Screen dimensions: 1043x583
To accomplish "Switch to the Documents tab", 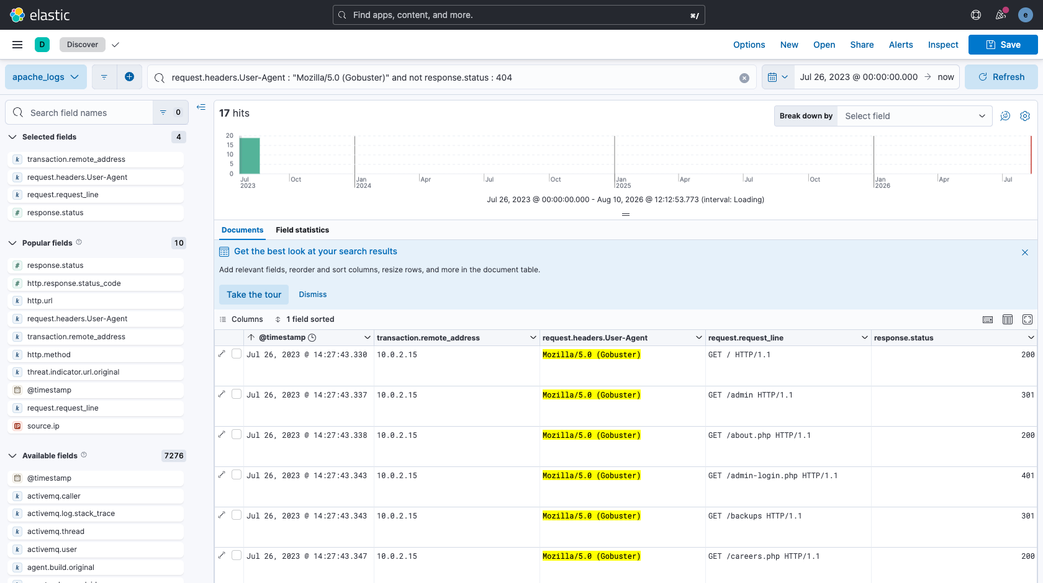I will [x=242, y=230].
